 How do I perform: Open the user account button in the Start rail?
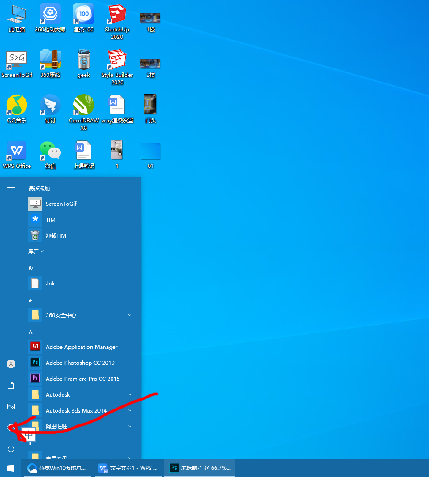click(x=11, y=363)
